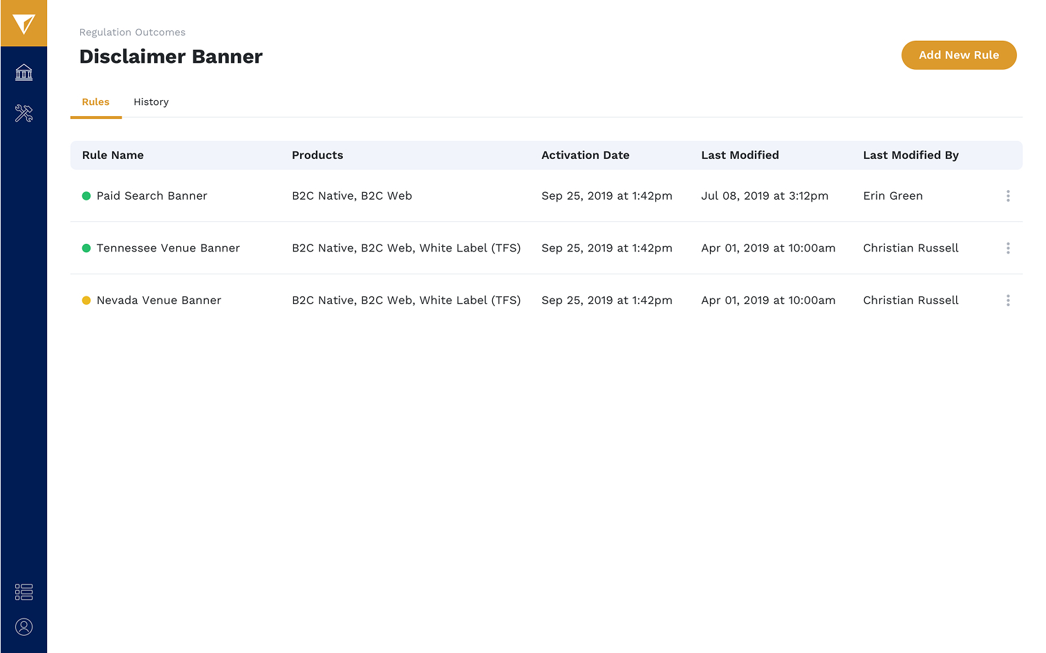This screenshot has width=1046, height=653.
Task: Switch to the History tab
Action: tap(151, 102)
